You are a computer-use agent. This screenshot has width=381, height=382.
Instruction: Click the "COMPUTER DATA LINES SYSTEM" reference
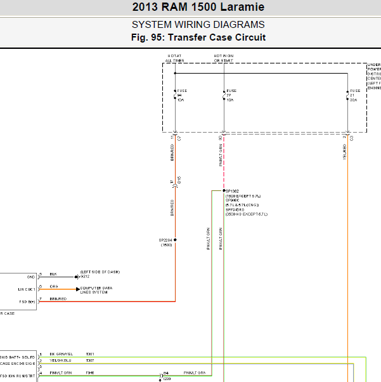(96, 290)
